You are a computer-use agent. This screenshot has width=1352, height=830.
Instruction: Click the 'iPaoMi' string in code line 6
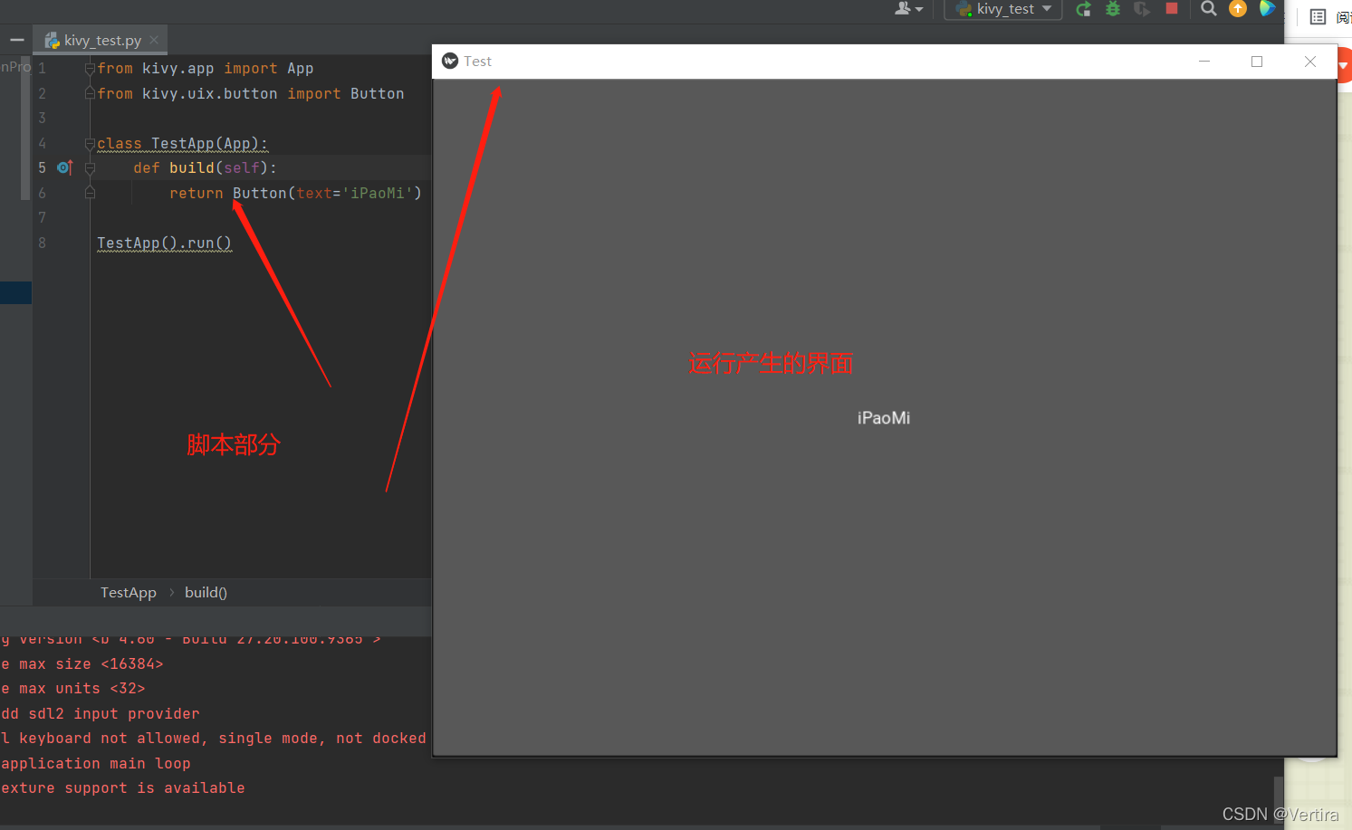377,193
